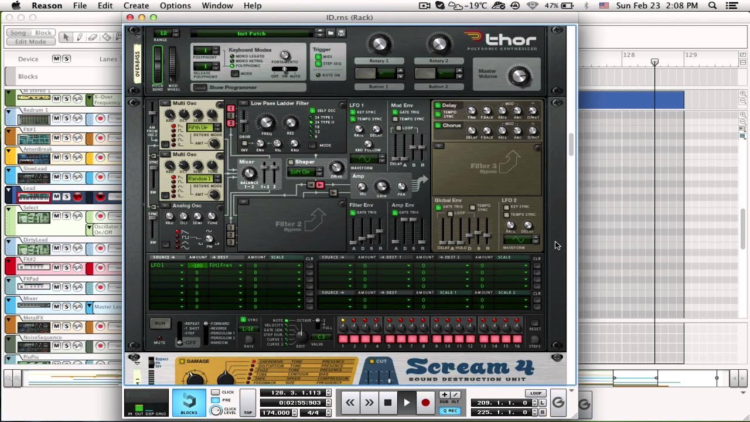Toggle the MIDI trigger button on Thor
Viewport: 750px width, 422px height.
[x=318, y=57]
